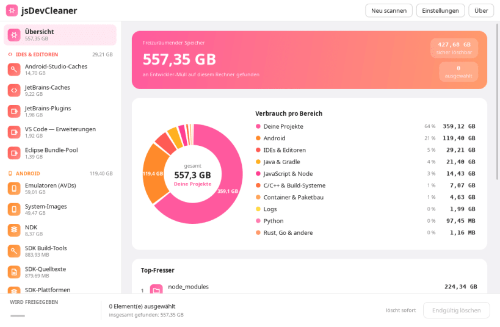This screenshot has width=500, height=327.
Task: Click the SDK Build-Tools wrench icon
Action: coord(14,251)
